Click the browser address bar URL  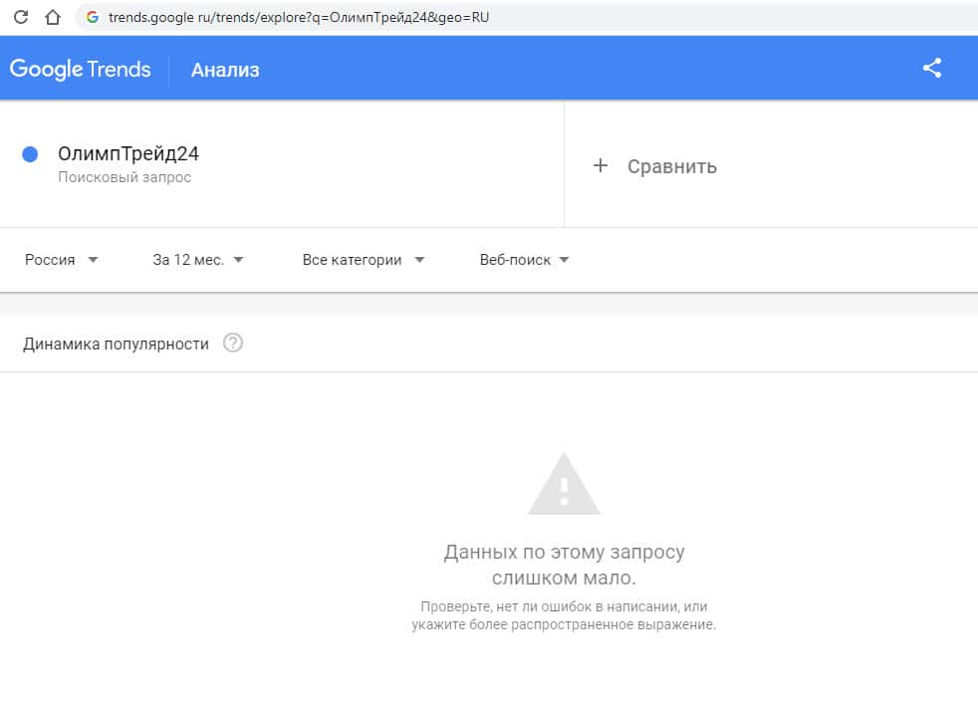click(x=299, y=17)
